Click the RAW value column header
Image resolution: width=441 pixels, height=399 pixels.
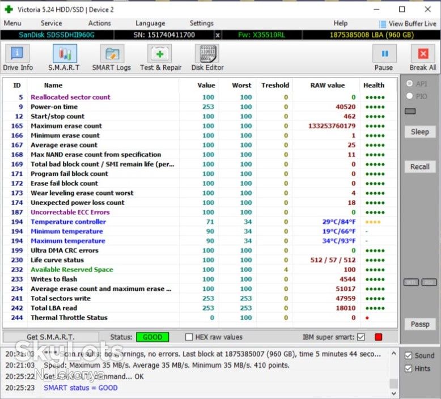tap(328, 85)
